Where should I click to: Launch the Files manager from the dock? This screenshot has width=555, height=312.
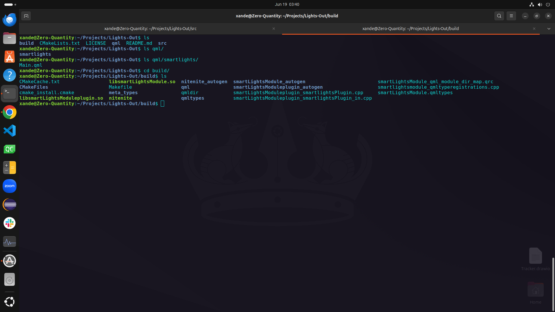click(10, 38)
